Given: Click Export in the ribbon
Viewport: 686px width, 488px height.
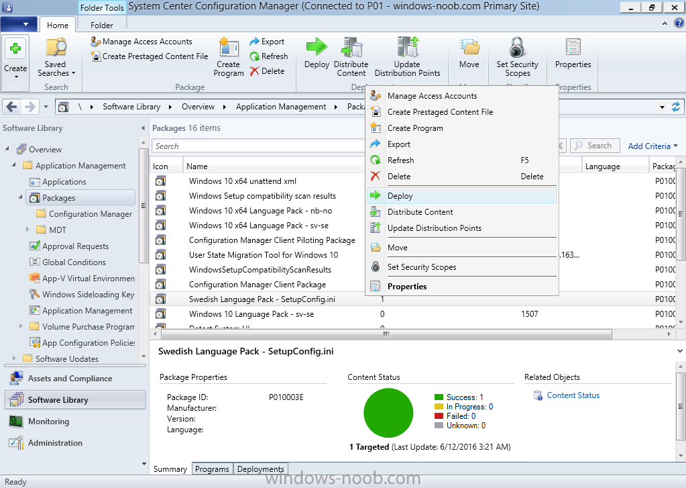Looking at the screenshot, I should (x=267, y=42).
